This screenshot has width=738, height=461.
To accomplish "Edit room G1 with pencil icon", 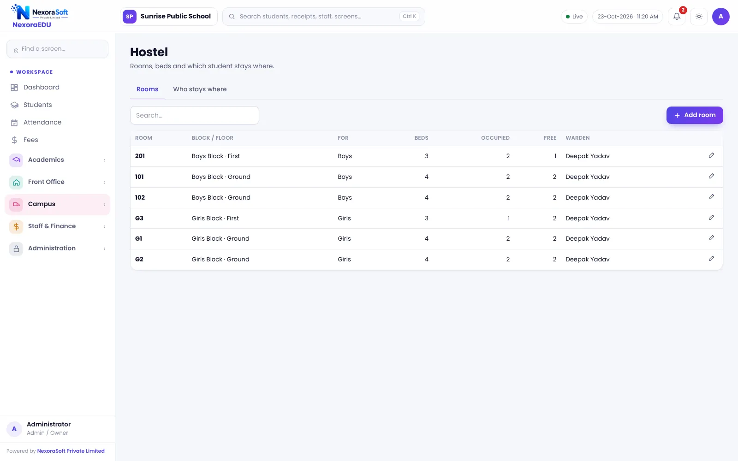I will pos(711,238).
